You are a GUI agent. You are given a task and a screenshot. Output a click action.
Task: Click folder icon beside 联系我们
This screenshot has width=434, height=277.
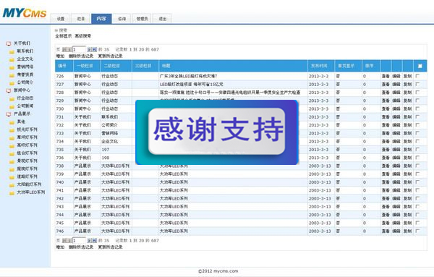[12, 51]
